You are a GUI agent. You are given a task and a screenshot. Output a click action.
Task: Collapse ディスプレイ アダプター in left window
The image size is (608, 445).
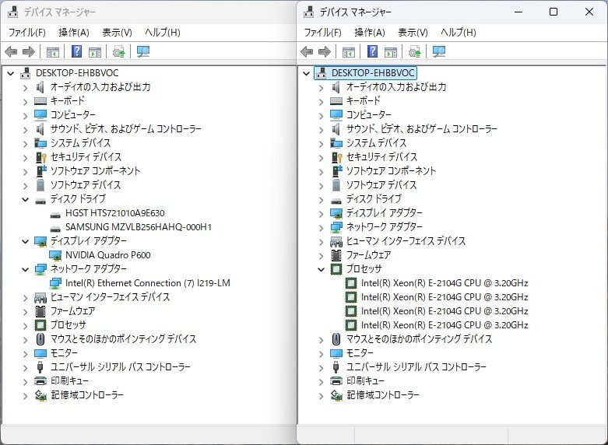point(26,241)
